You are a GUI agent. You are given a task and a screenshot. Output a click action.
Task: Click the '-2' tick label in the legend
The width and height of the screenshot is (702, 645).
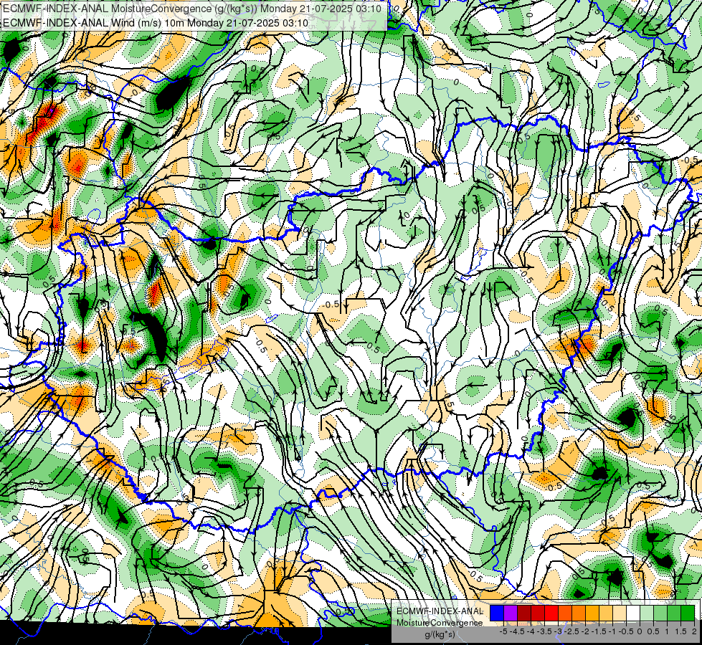586,631
